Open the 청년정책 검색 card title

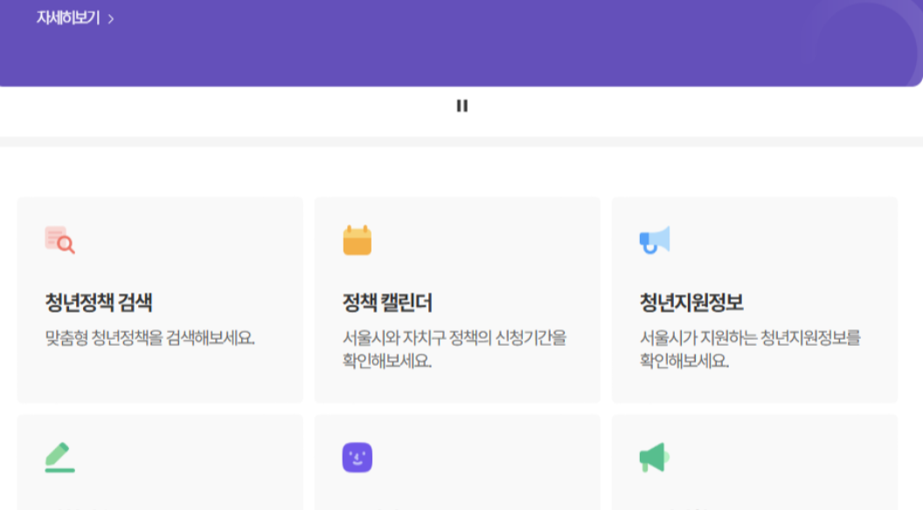pos(99,303)
